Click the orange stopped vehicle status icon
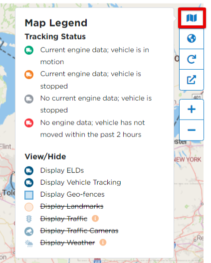This screenshot has width=211, height=263. click(29, 75)
